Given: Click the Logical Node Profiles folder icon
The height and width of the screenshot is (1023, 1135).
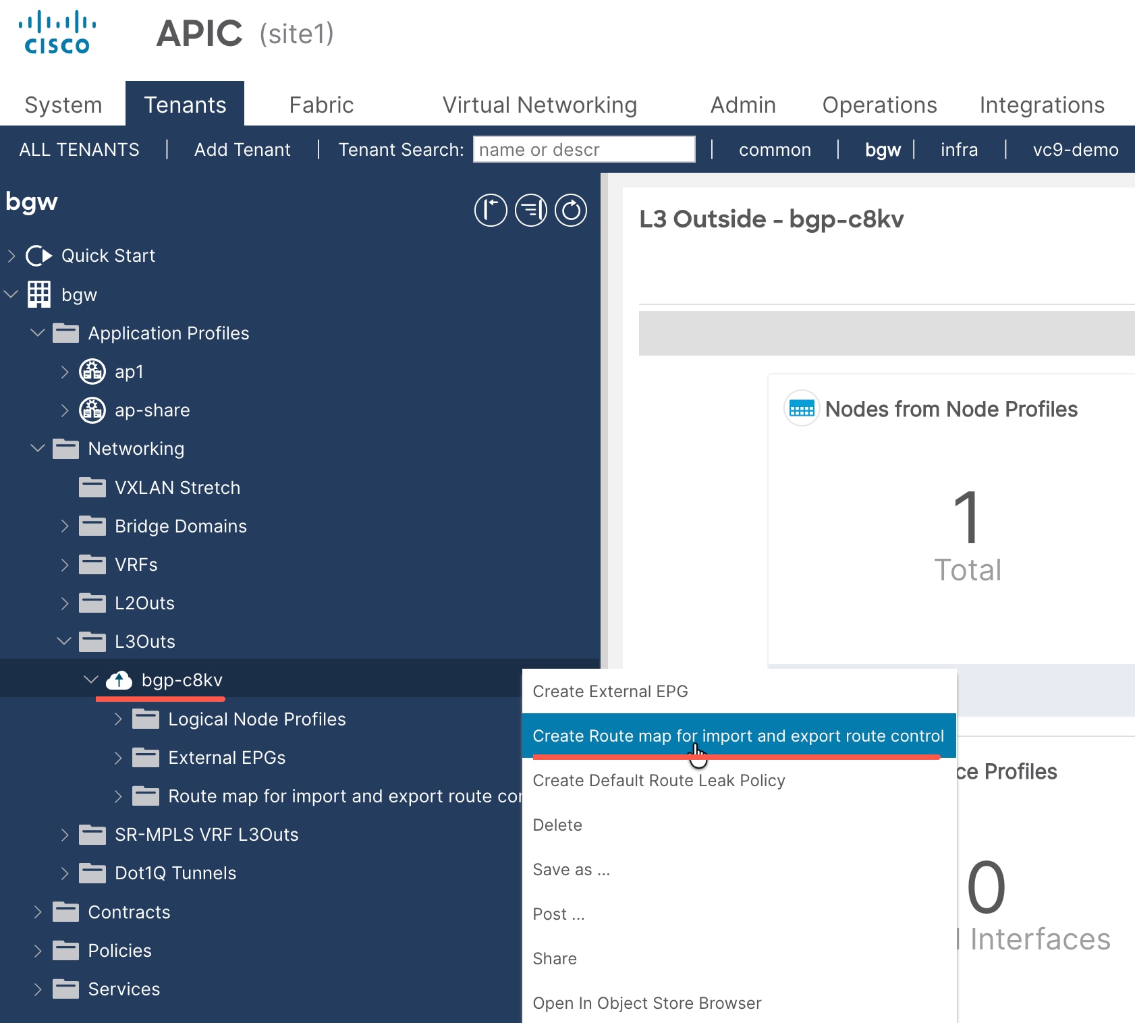Looking at the screenshot, I should click(146, 719).
